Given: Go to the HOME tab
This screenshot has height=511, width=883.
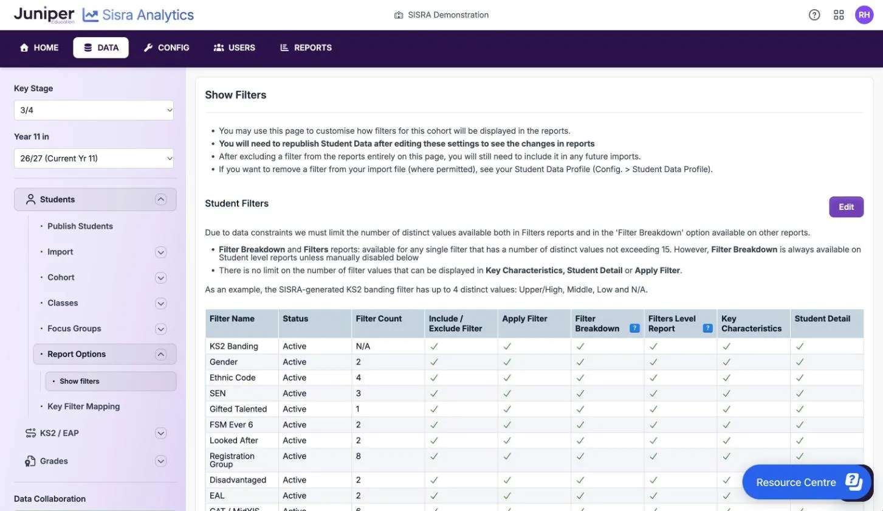Looking at the screenshot, I should tap(40, 47).
